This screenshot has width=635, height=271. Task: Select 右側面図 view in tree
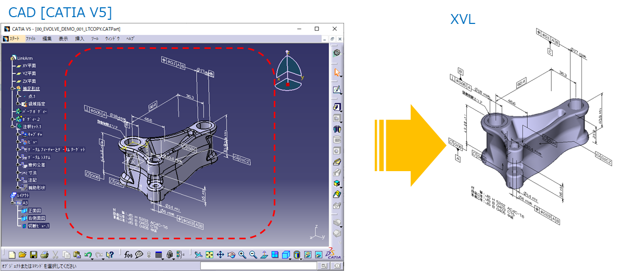tap(33, 218)
